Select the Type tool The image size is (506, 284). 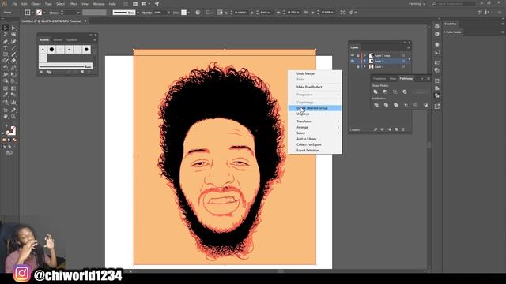pyautogui.click(x=6, y=48)
